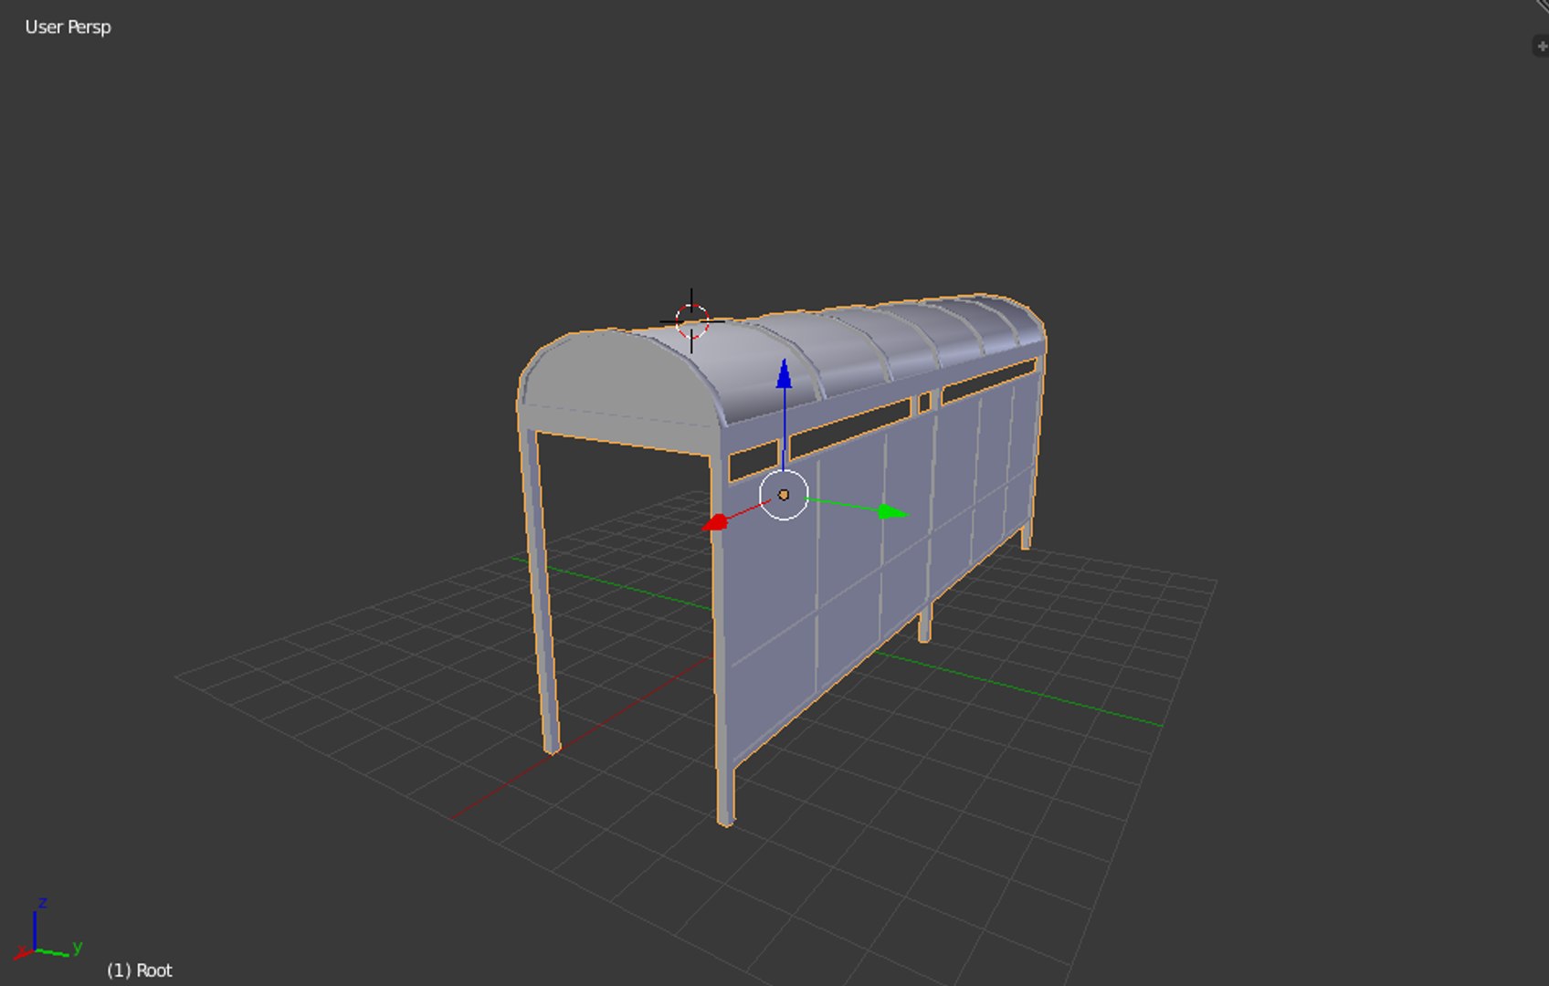Click the '(1) Root' object label
The image size is (1549, 986).
(139, 970)
